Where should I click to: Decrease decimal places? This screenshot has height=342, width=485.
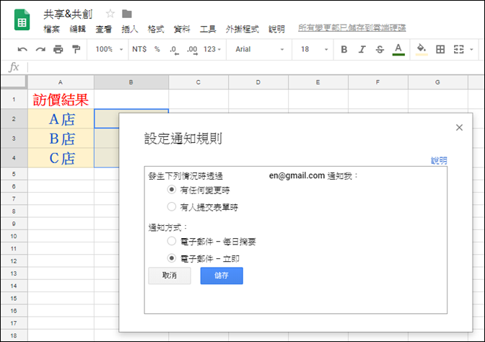tap(174, 50)
